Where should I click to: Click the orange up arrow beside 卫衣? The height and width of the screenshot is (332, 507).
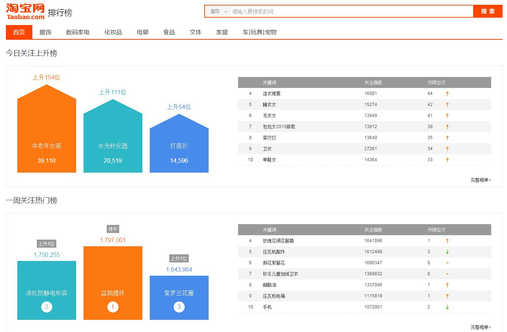point(447,149)
